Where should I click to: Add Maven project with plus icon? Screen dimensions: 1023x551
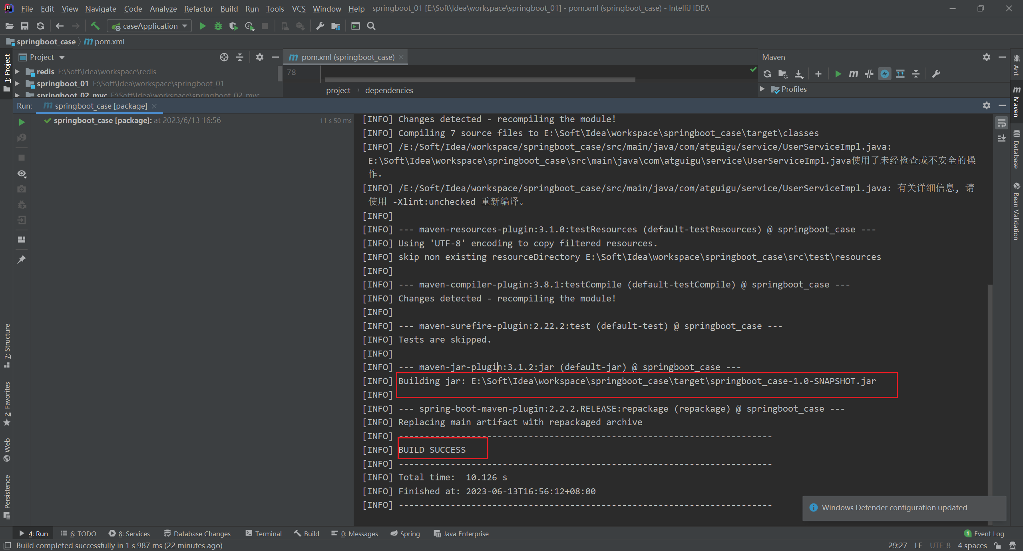tap(818, 74)
